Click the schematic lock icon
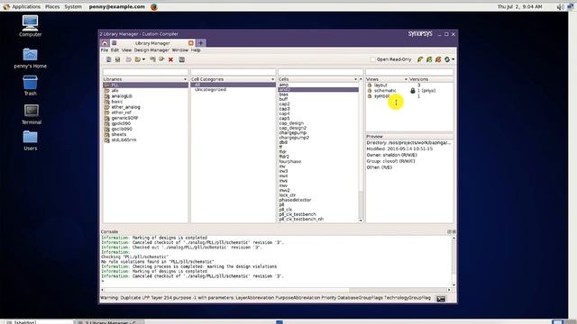 click(413, 91)
